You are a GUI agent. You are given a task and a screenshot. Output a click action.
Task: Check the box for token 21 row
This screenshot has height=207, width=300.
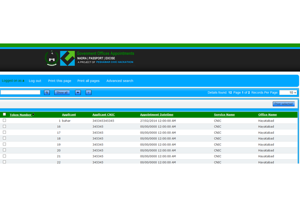click(x=4, y=156)
